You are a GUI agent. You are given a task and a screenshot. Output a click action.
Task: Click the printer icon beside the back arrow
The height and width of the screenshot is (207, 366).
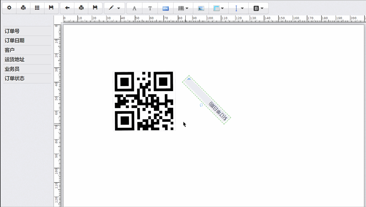pyautogui.click(x=81, y=8)
